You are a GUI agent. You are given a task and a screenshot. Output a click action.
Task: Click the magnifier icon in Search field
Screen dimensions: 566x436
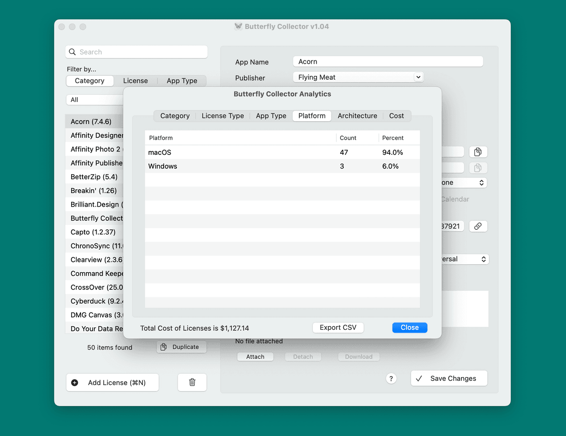pyautogui.click(x=72, y=52)
